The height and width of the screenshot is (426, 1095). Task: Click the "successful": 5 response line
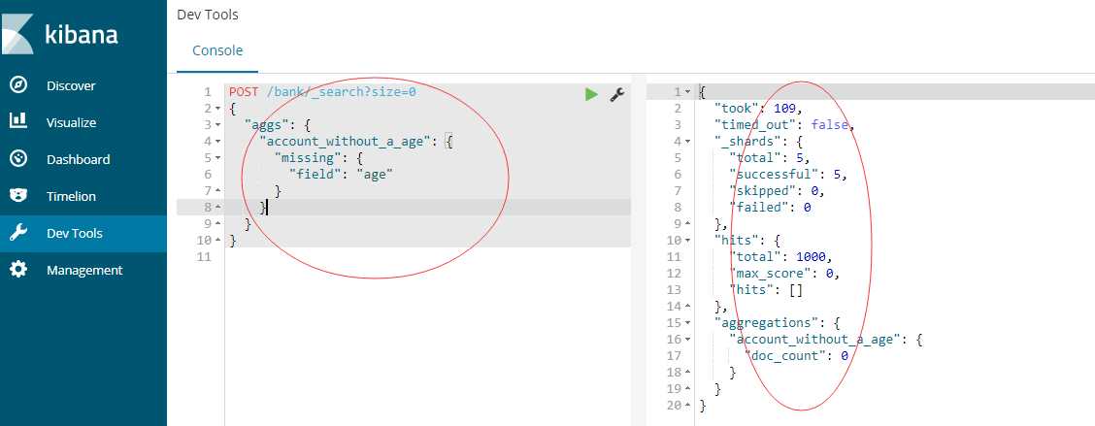point(787,174)
